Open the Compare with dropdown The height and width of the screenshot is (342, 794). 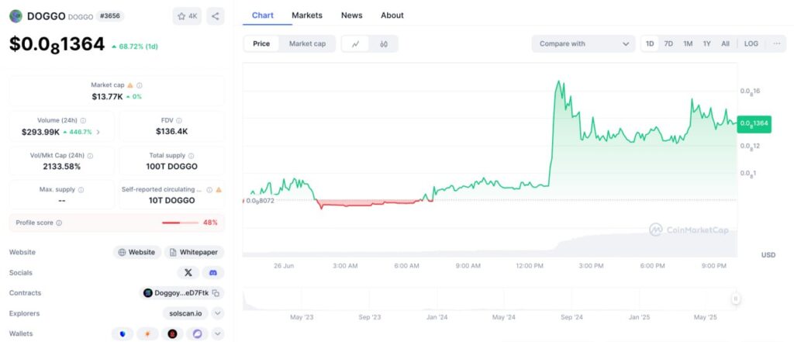583,43
